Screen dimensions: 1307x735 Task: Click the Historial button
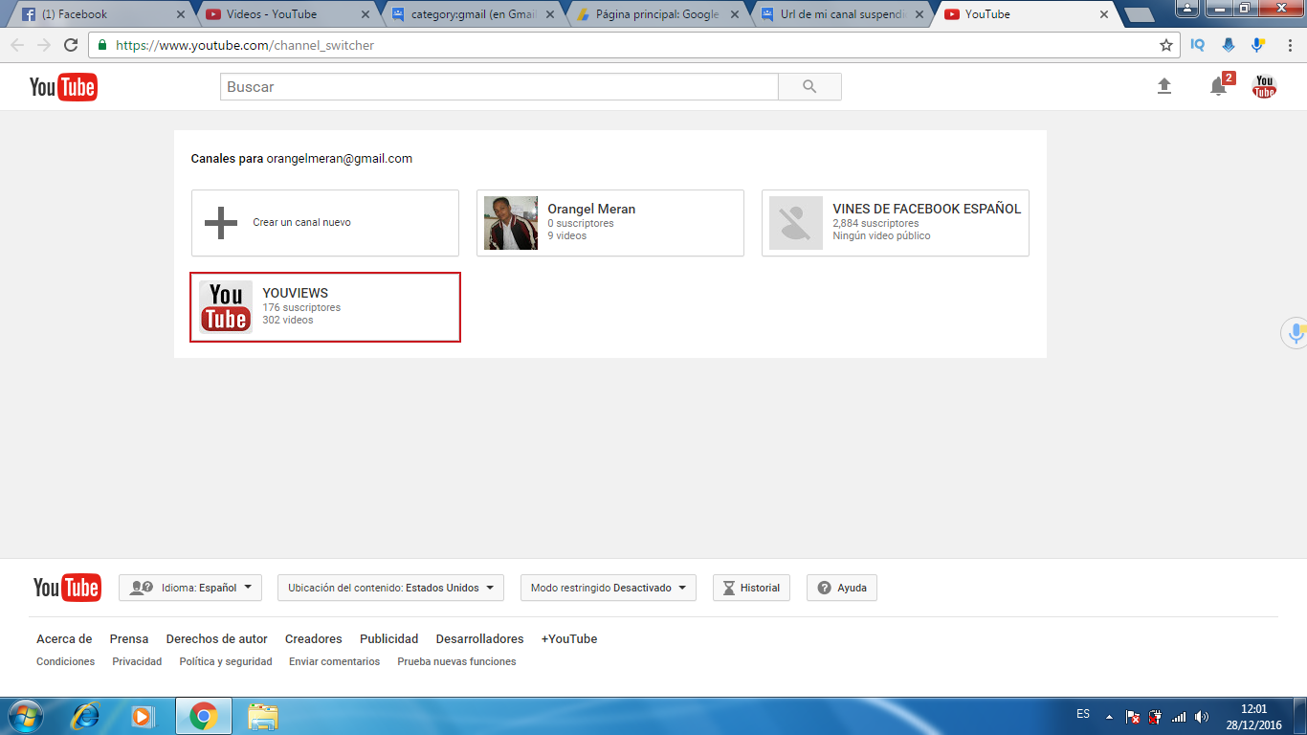(x=751, y=588)
